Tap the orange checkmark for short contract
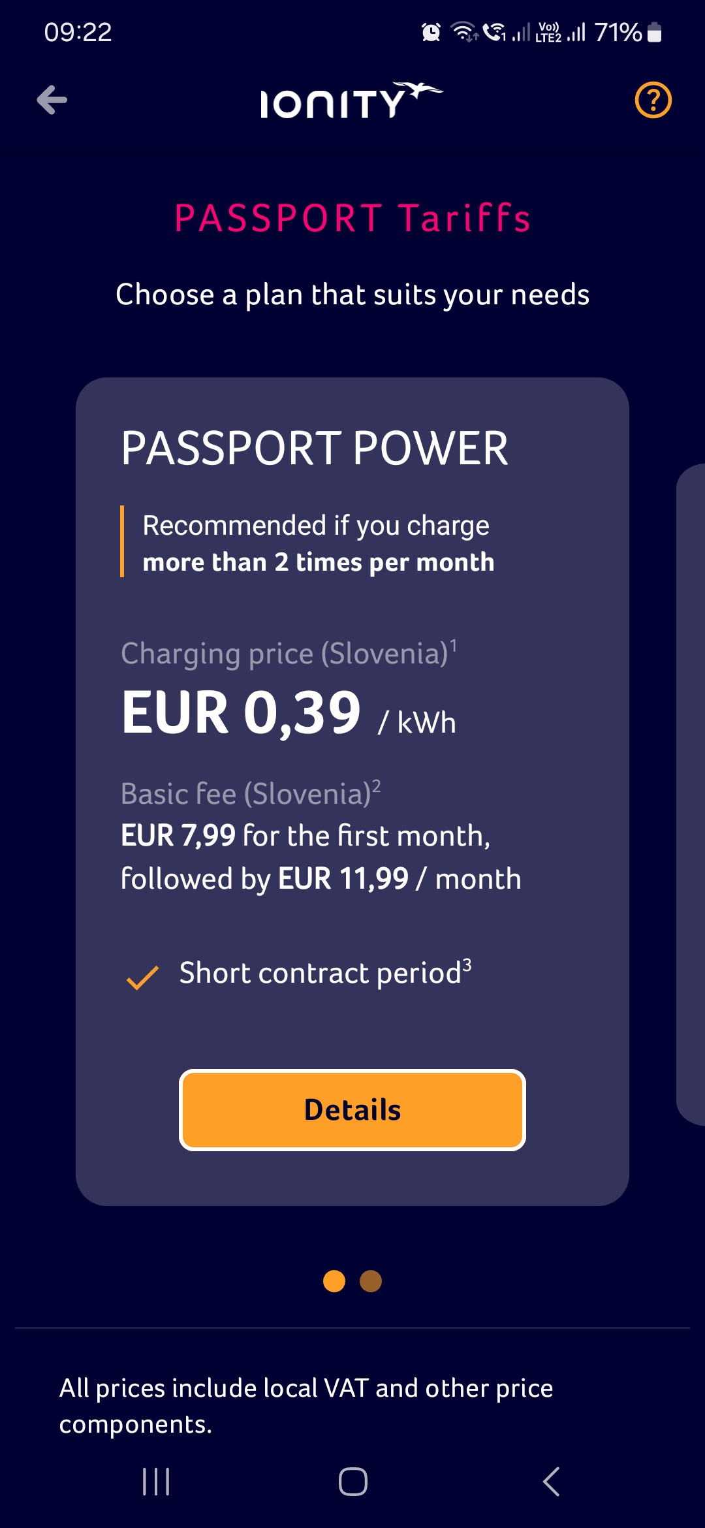Image resolution: width=705 pixels, height=1528 pixels. [142, 978]
